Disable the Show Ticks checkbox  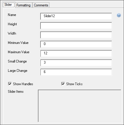point(63,84)
